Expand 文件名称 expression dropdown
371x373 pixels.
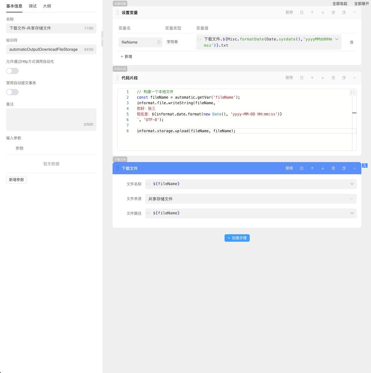coord(352,184)
